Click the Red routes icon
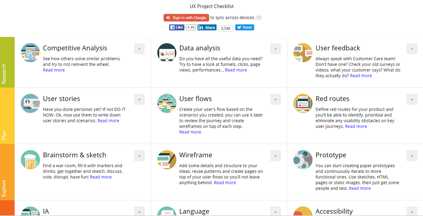 (x=303, y=103)
